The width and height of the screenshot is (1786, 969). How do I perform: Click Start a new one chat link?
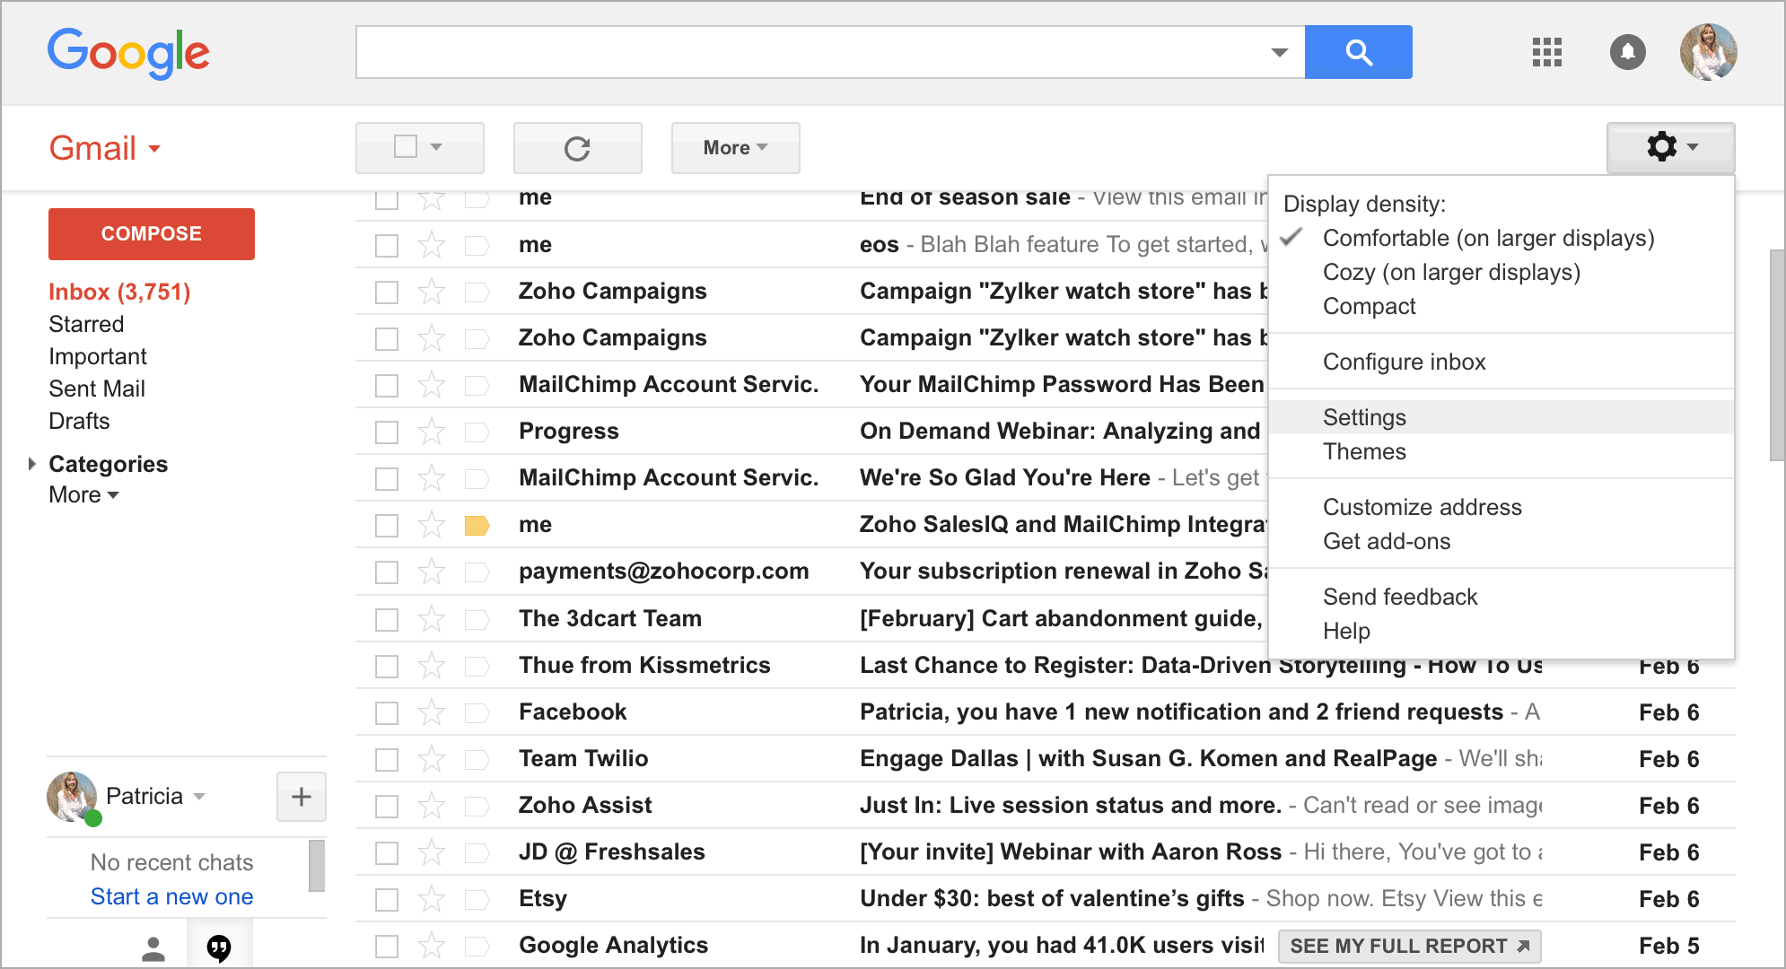tap(171, 896)
